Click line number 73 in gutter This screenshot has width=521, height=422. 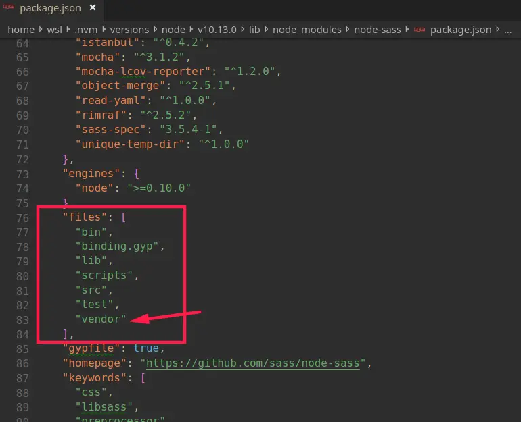coord(22,174)
